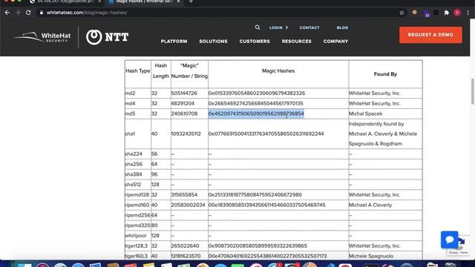Click the md2 magic hash value

pyautogui.click(x=257, y=93)
